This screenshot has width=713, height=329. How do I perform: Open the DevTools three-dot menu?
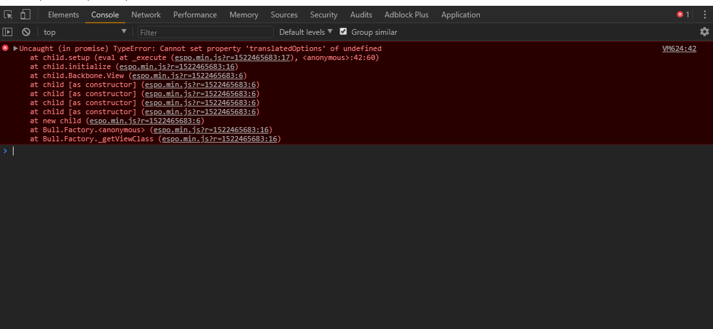(x=705, y=14)
